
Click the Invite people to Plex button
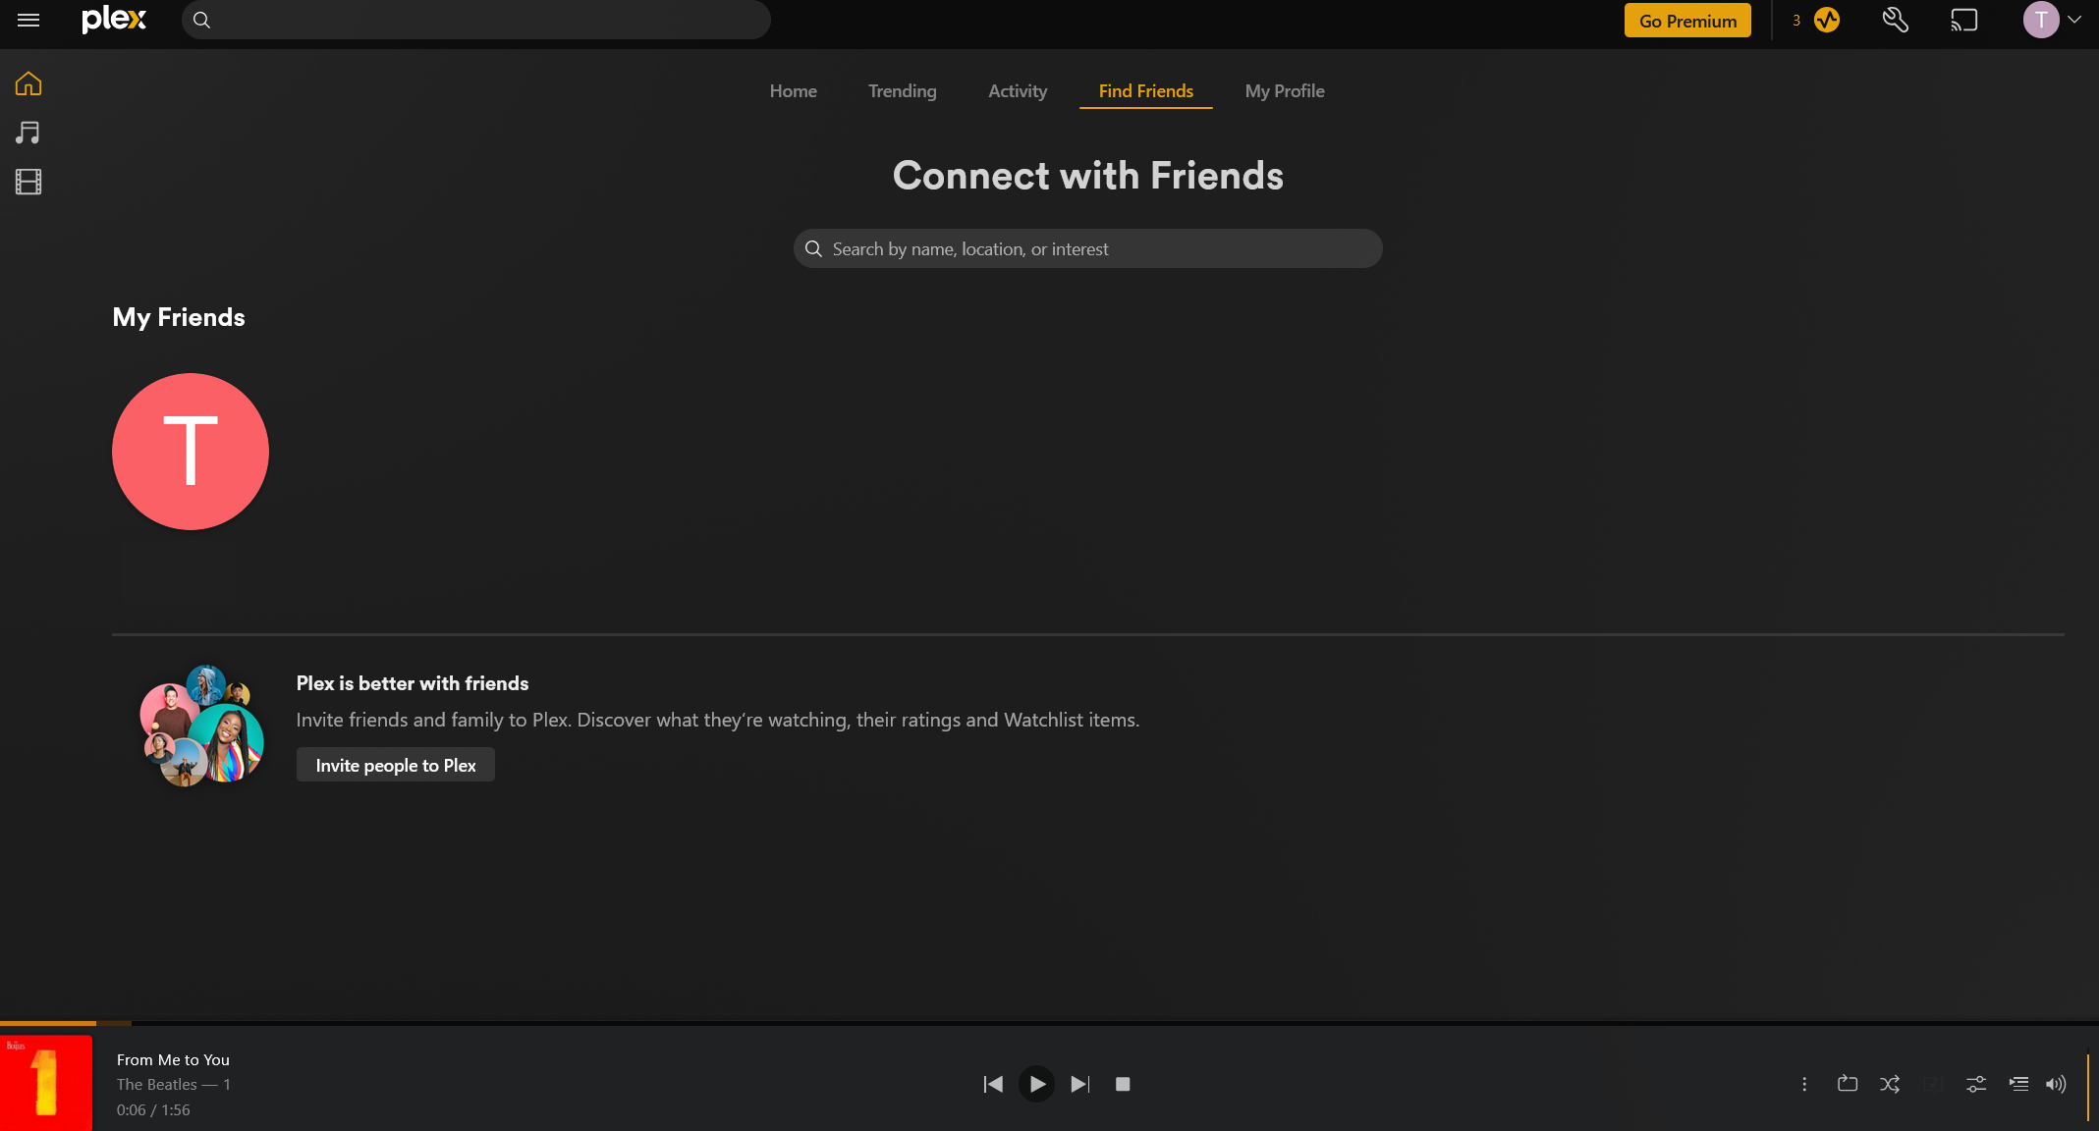(x=395, y=765)
